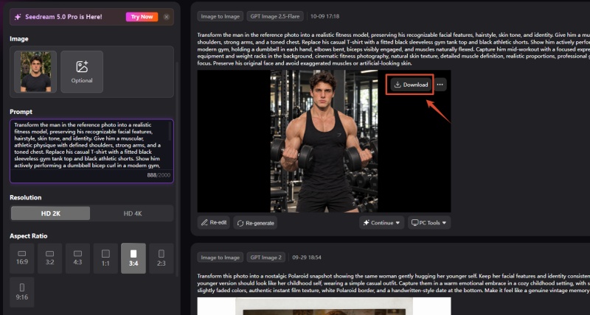Click the fitness model prompt text in results

[394, 49]
